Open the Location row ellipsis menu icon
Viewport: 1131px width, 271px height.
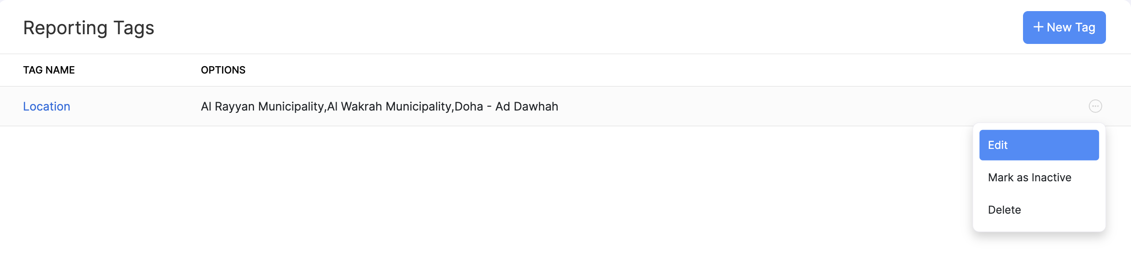[1095, 106]
